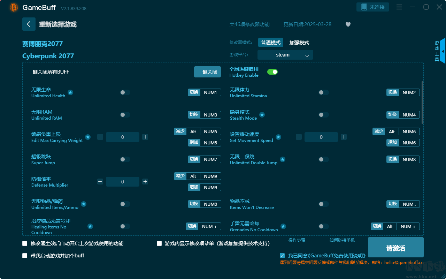Image resolution: width=446 pixels, height=279 pixels.
Task: Click the GameBuff logo icon
Action: pos(14,7)
